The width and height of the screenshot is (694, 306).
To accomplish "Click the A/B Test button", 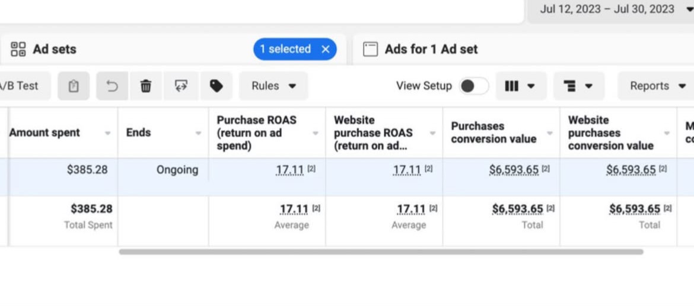I will [20, 86].
